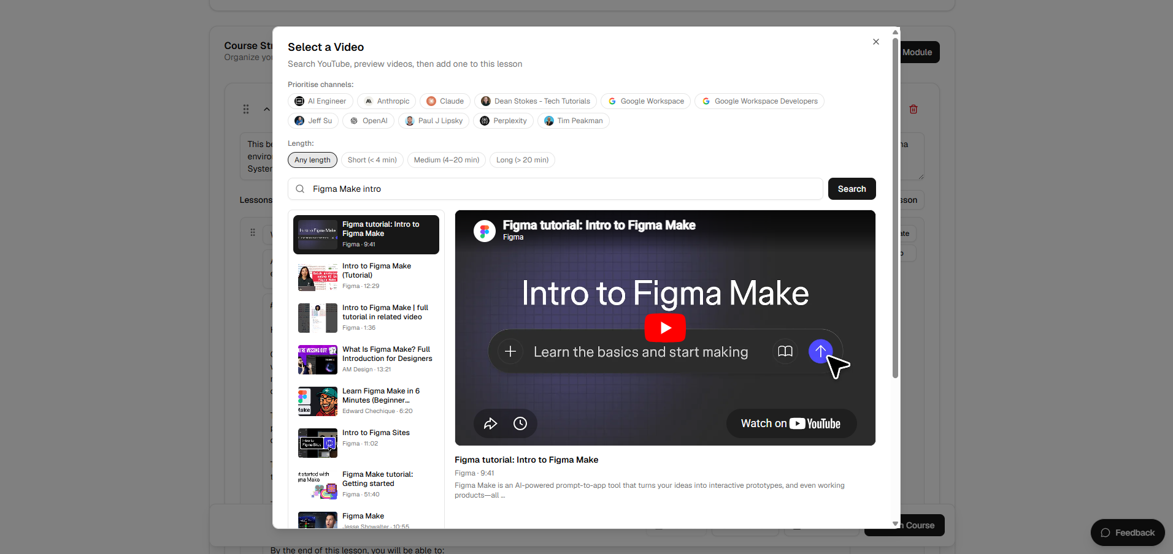Toggle the Perplexity channel chip
The height and width of the screenshot is (554, 1173).
click(x=503, y=121)
